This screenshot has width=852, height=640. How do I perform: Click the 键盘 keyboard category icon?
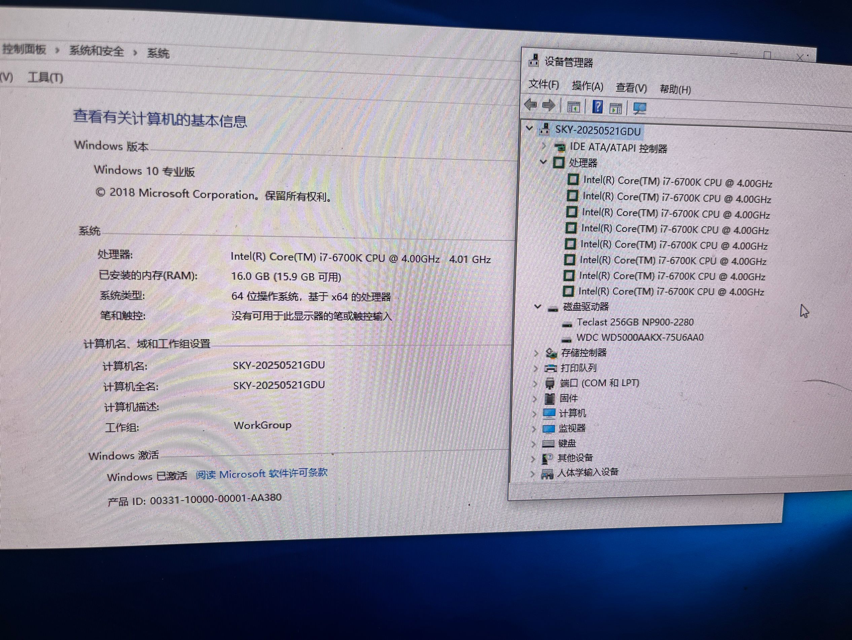pyautogui.click(x=548, y=443)
